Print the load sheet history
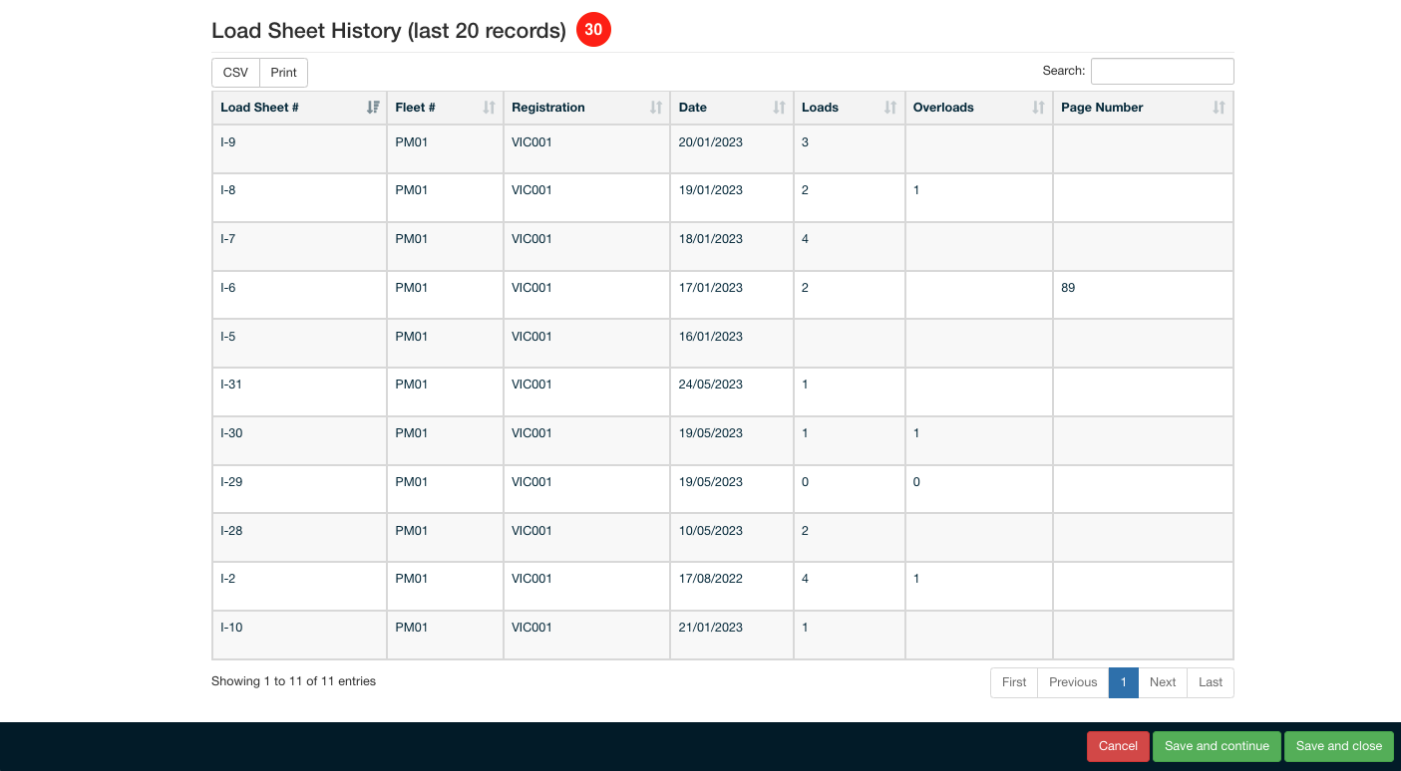Viewport: 1401px width, 771px height. [283, 72]
